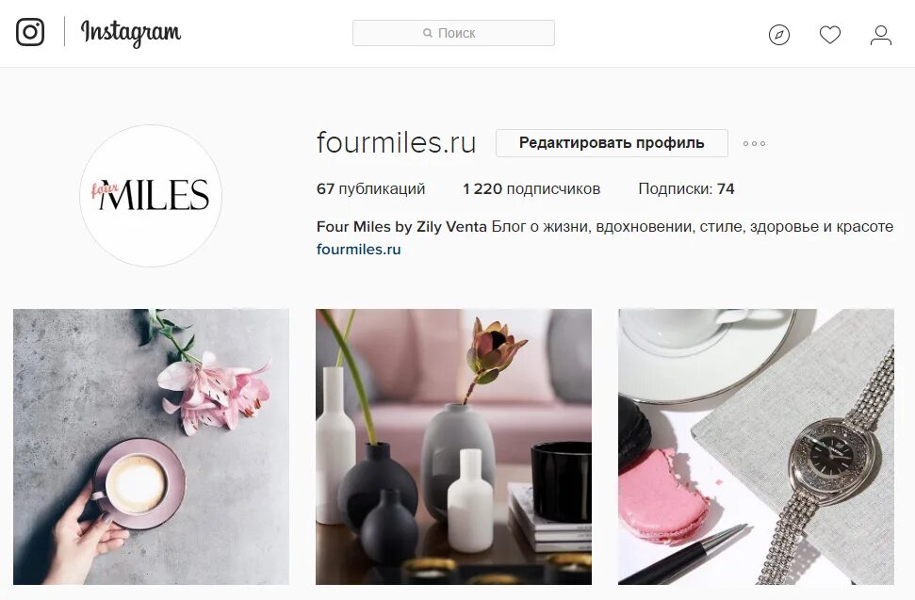View the 1 220 подписчиков followers list
The width and height of the screenshot is (915, 600).
531,189
